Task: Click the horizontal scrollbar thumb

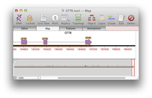Action: click(x=91, y=78)
